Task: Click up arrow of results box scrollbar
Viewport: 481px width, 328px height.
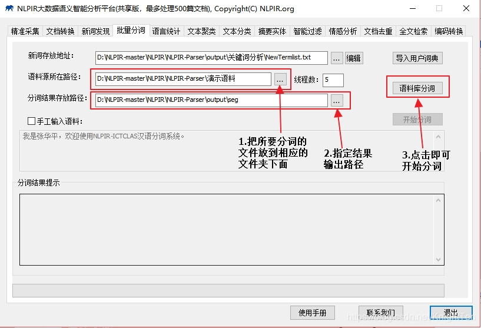Action: pyautogui.click(x=439, y=200)
